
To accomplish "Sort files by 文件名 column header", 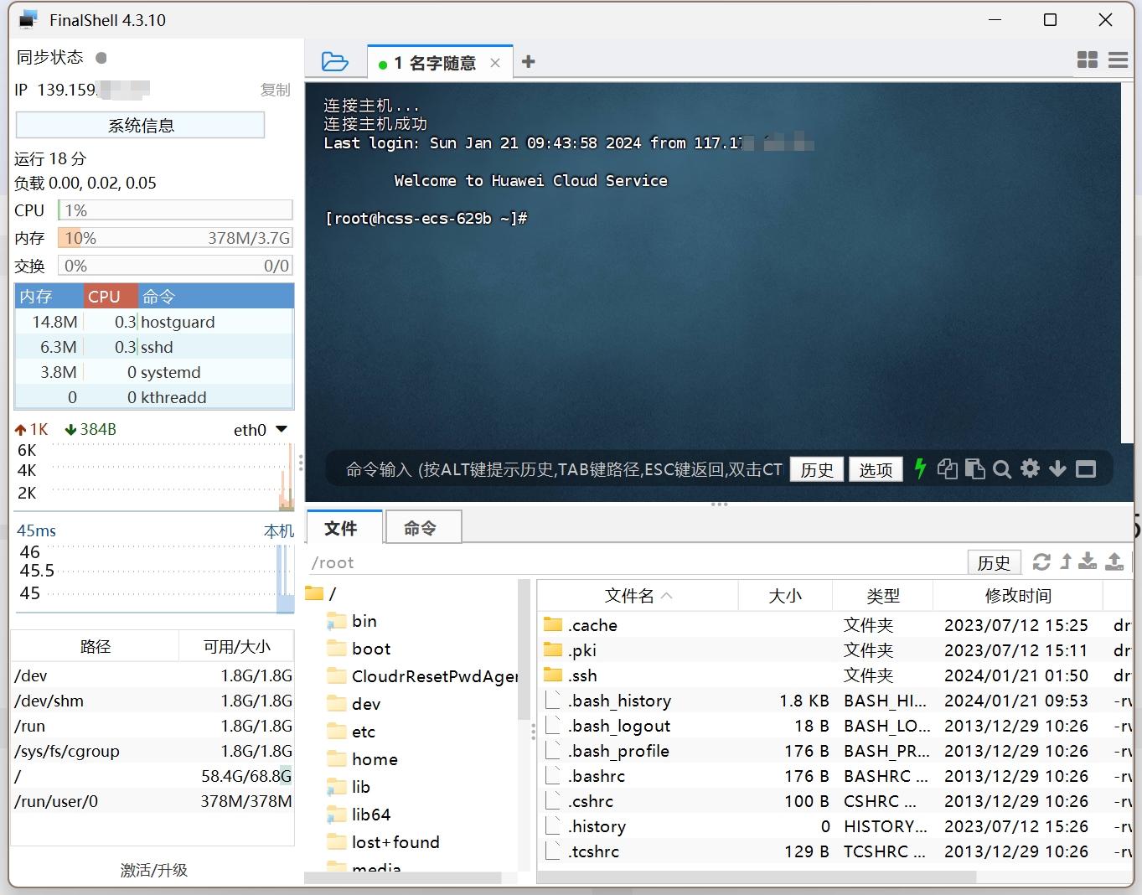I will click(638, 596).
